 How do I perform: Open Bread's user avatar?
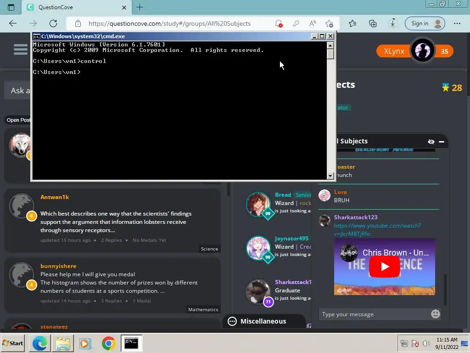[x=258, y=204]
